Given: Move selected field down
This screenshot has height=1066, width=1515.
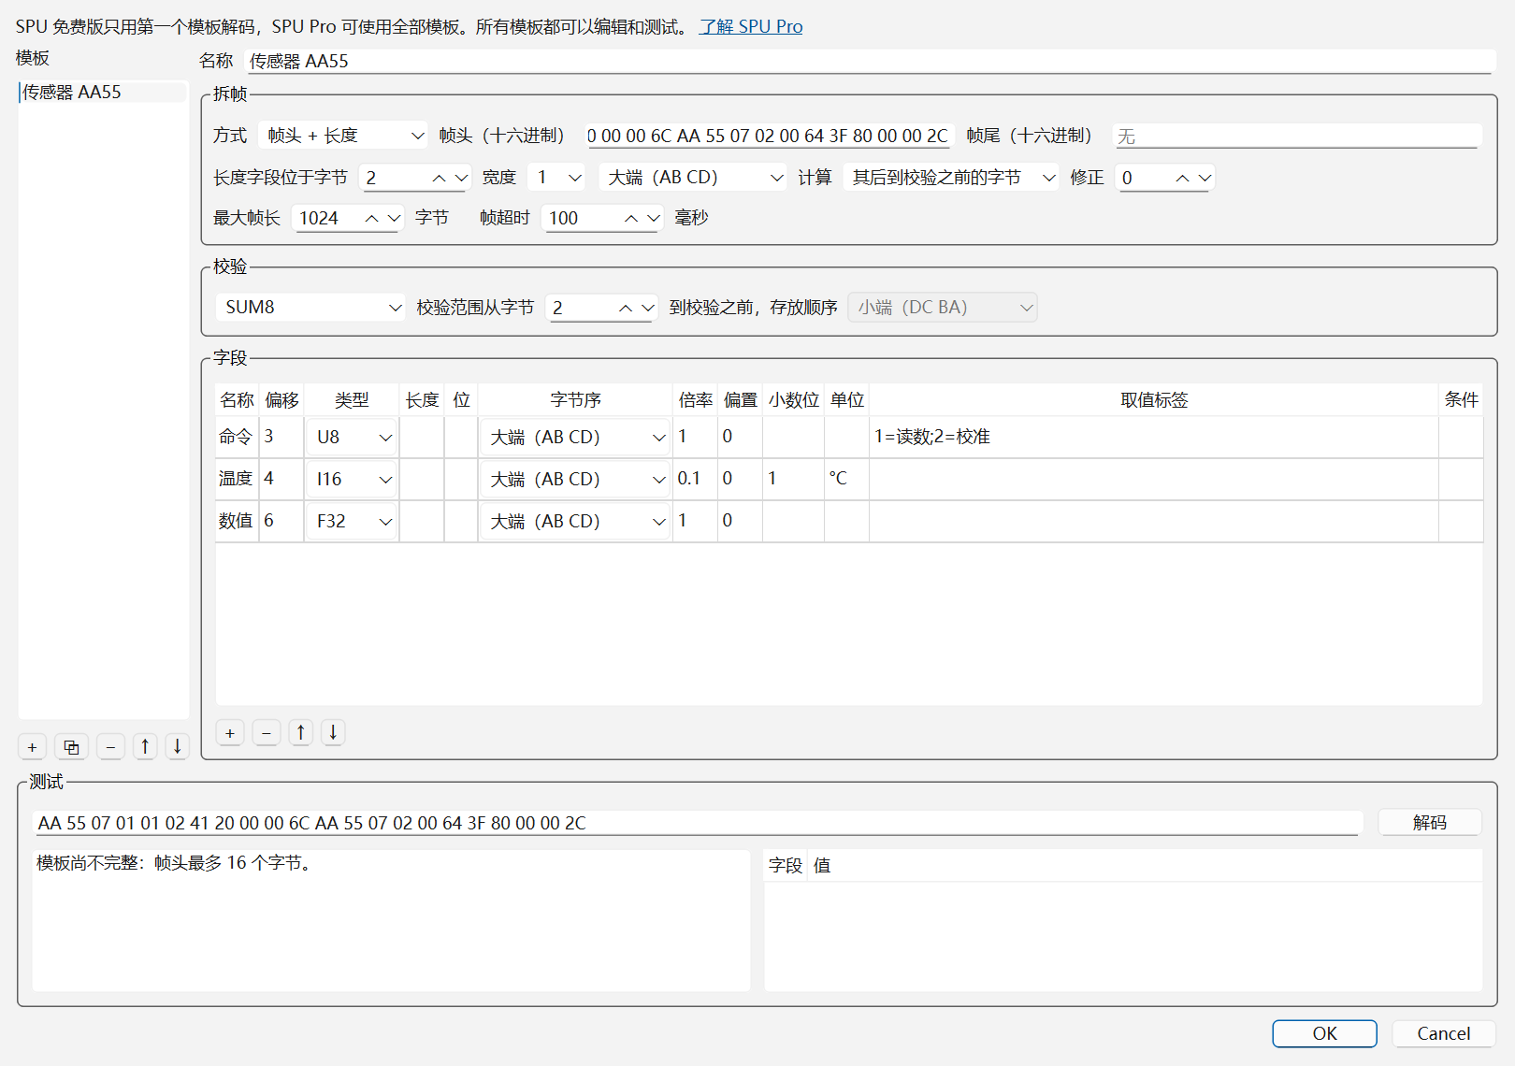Looking at the screenshot, I should pos(333,732).
